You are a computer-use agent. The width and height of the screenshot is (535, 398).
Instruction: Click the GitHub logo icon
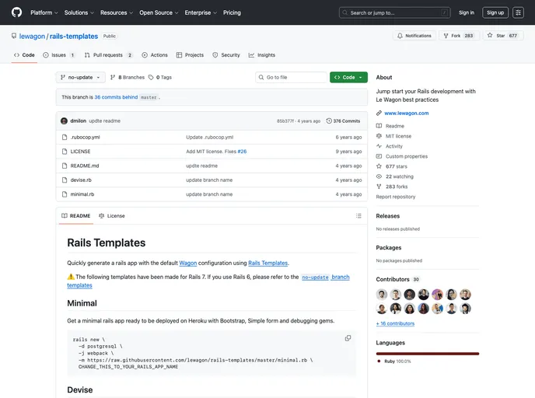pos(16,12)
